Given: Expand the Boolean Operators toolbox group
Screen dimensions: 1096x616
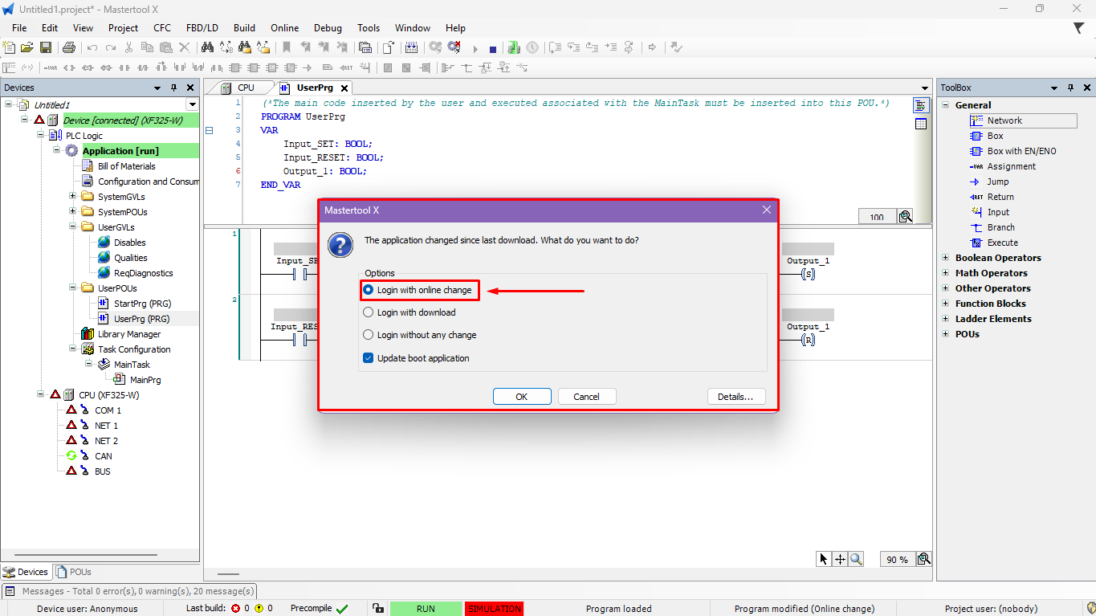Looking at the screenshot, I should (x=945, y=258).
